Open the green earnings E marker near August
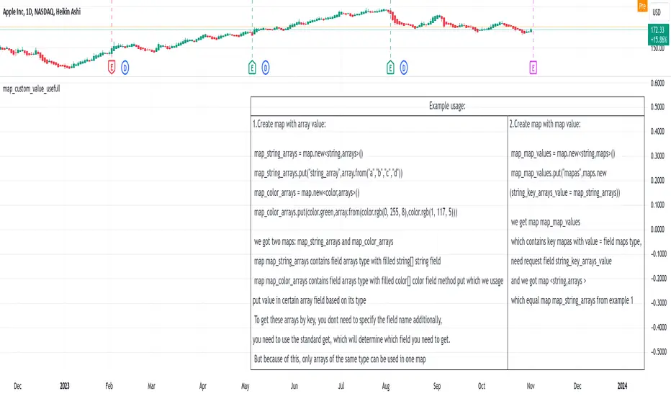 [391, 68]
